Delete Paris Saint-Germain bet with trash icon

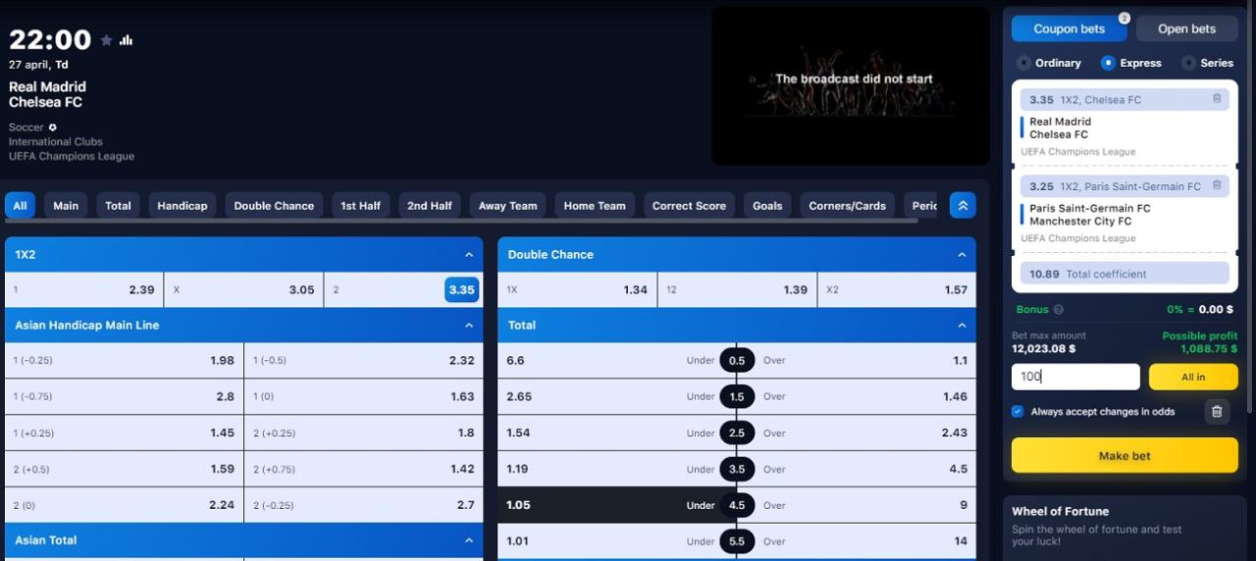pos(1217,185)
